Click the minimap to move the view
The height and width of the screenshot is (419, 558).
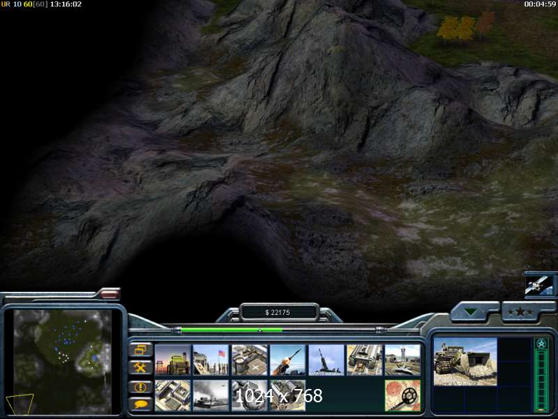click(x=62, y=362)
